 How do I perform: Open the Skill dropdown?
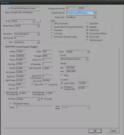tap(38, 42)
